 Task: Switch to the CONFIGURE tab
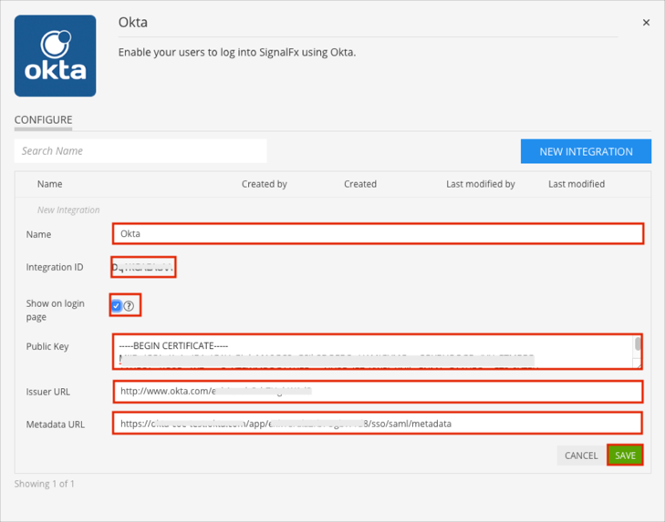coord(43,119)
